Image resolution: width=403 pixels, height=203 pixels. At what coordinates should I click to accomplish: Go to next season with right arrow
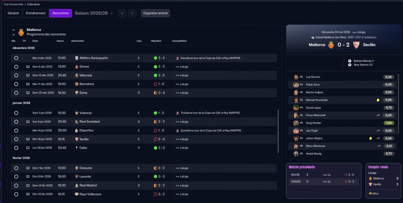click(x=132, y=13)
